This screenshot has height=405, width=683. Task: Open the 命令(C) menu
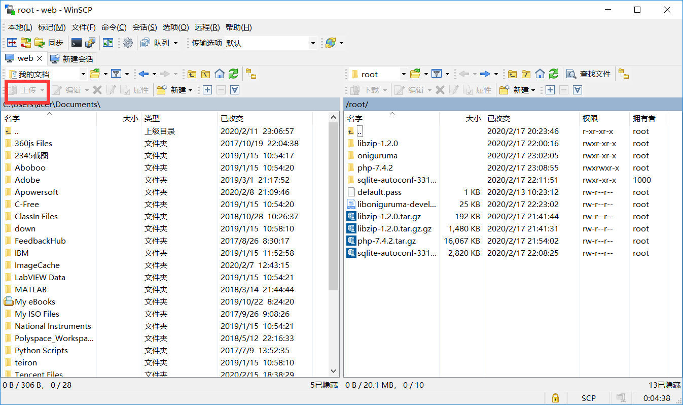pyautogui.click(x=114, y=27)
